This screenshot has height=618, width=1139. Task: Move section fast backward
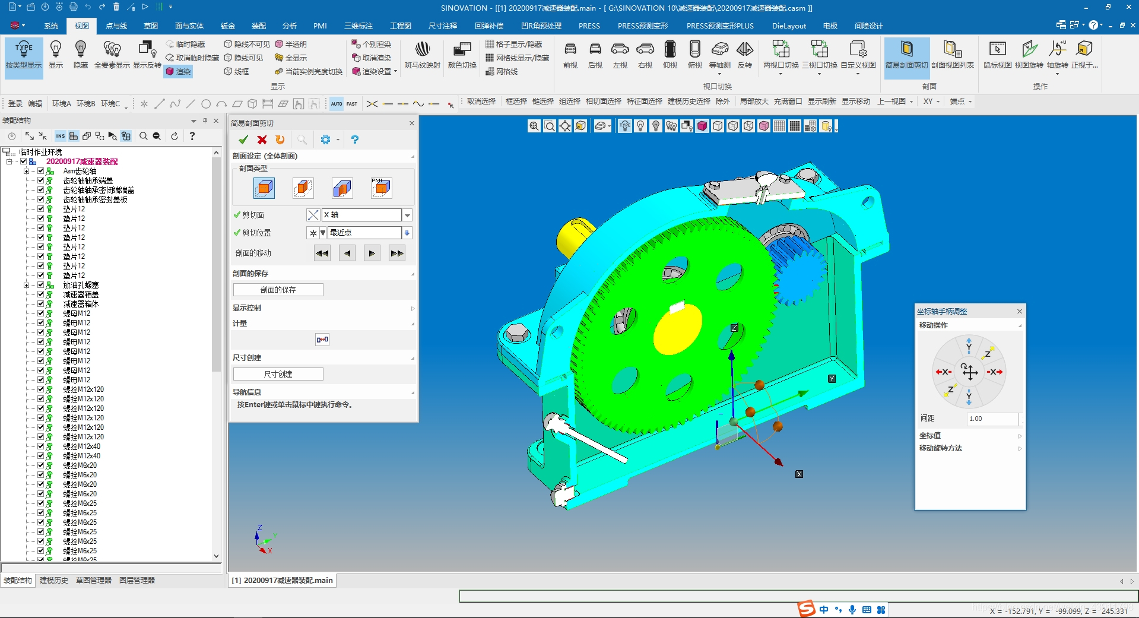(322, 253)
